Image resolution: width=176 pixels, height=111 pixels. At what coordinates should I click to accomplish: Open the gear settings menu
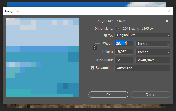coord(167,21)
